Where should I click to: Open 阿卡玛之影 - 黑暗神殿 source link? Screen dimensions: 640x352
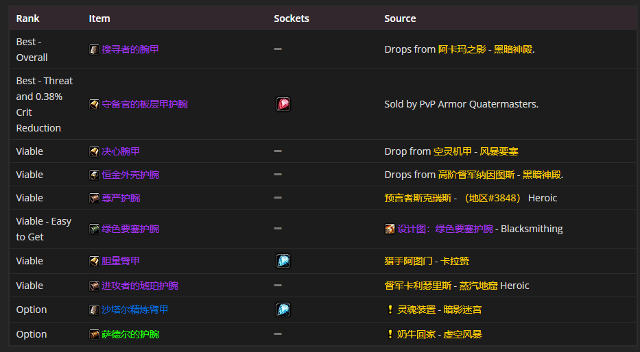pos(485,49)
